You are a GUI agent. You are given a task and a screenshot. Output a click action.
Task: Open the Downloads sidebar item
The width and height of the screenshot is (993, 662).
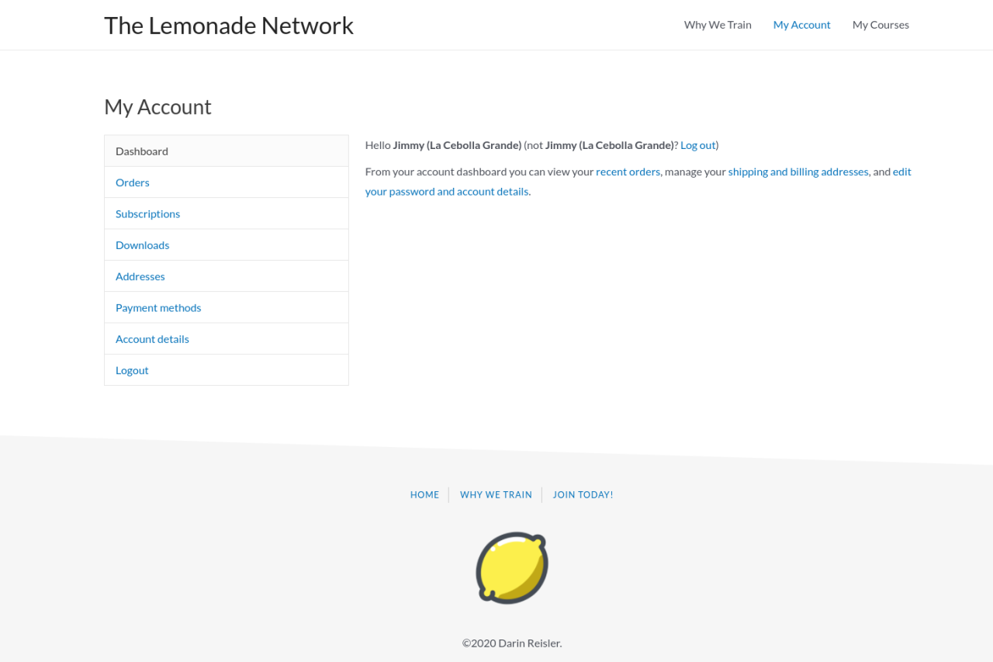142,245
